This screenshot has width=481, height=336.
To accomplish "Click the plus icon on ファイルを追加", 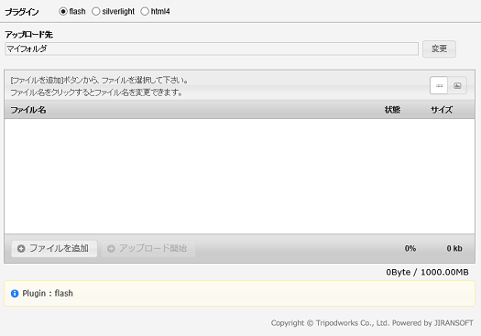I will point(21,249).
